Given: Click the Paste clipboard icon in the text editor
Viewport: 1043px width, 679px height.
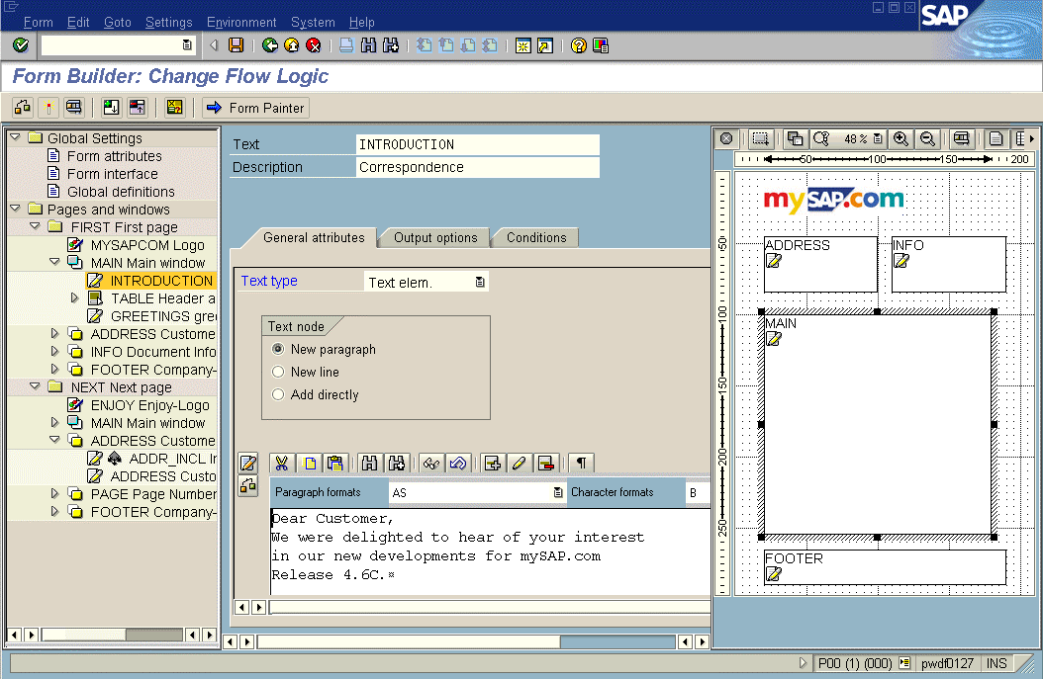Looking at the screenshot, I should click(x=334, y=463).
